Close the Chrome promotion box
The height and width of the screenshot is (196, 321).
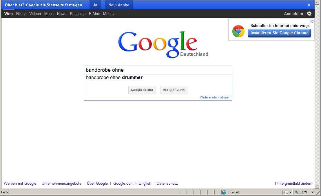pos(311,21)
